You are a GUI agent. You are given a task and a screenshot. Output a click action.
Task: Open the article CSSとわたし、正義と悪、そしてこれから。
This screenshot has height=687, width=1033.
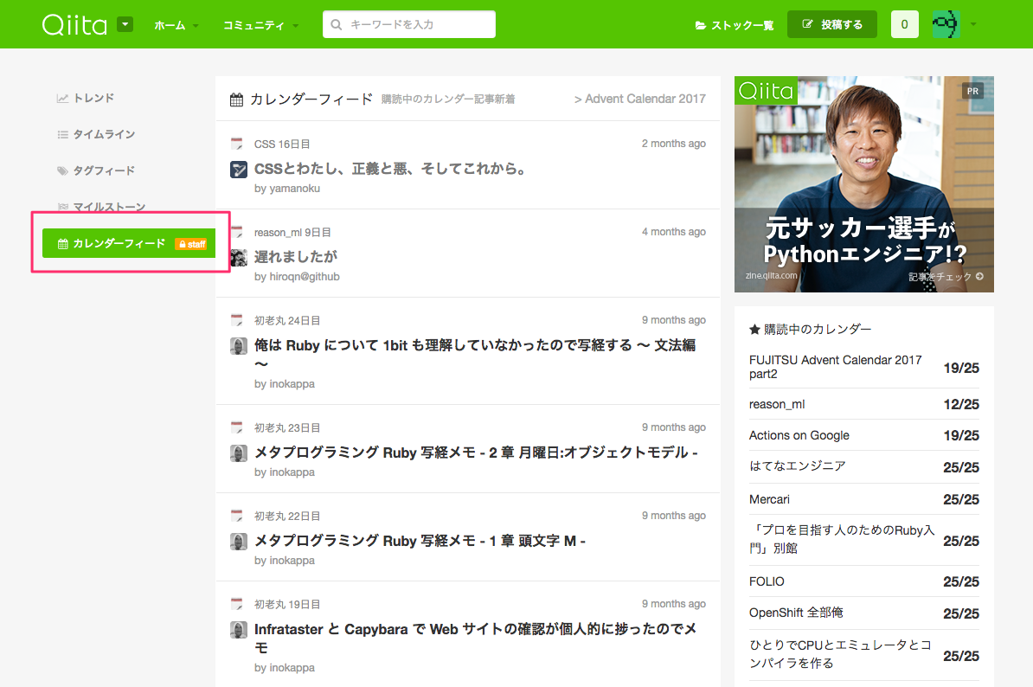pyautogui.click(x=390, y=169)
